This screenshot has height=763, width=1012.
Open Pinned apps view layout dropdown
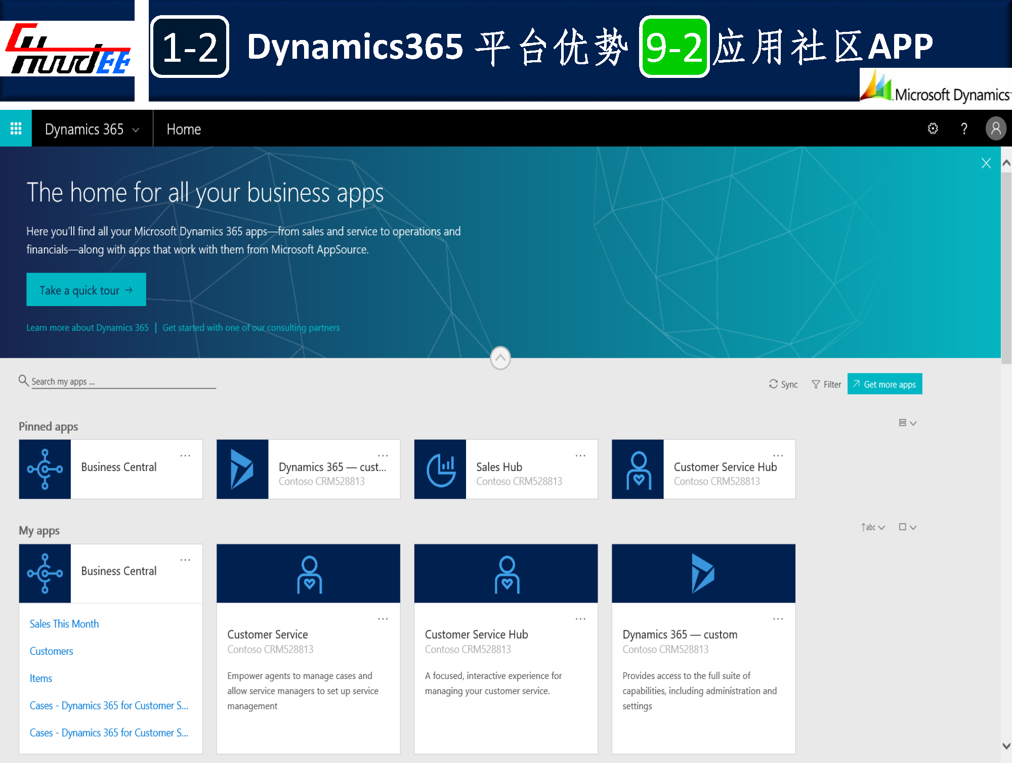tap(907, 423)
